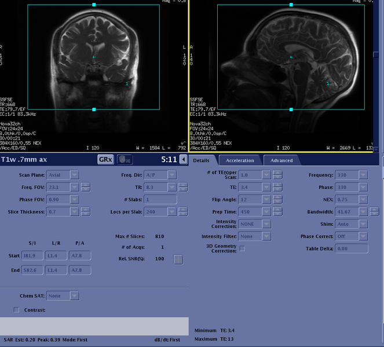Image resolution: width=384 pixels, height=347 pixels.
Task: Click the slab marker 1 on coronal image
Action: pyautogui.click(x=127, y=83)
